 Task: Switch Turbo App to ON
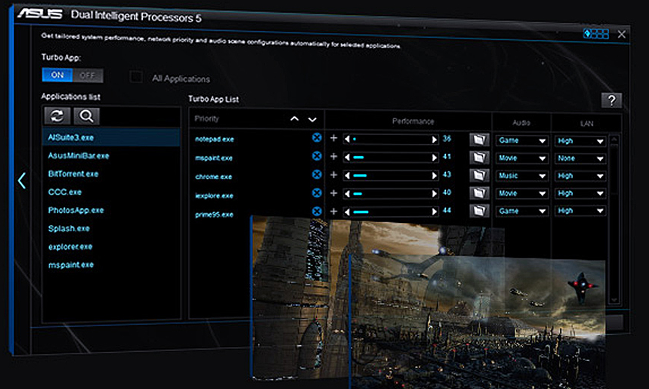pos(57,75)
